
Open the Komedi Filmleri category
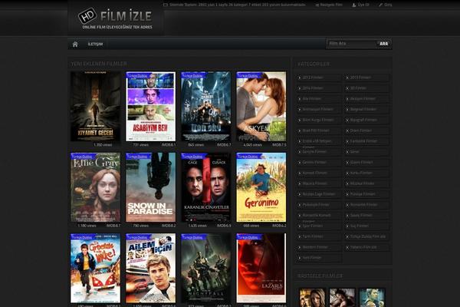pyautogui.click(x=315, y=173)
